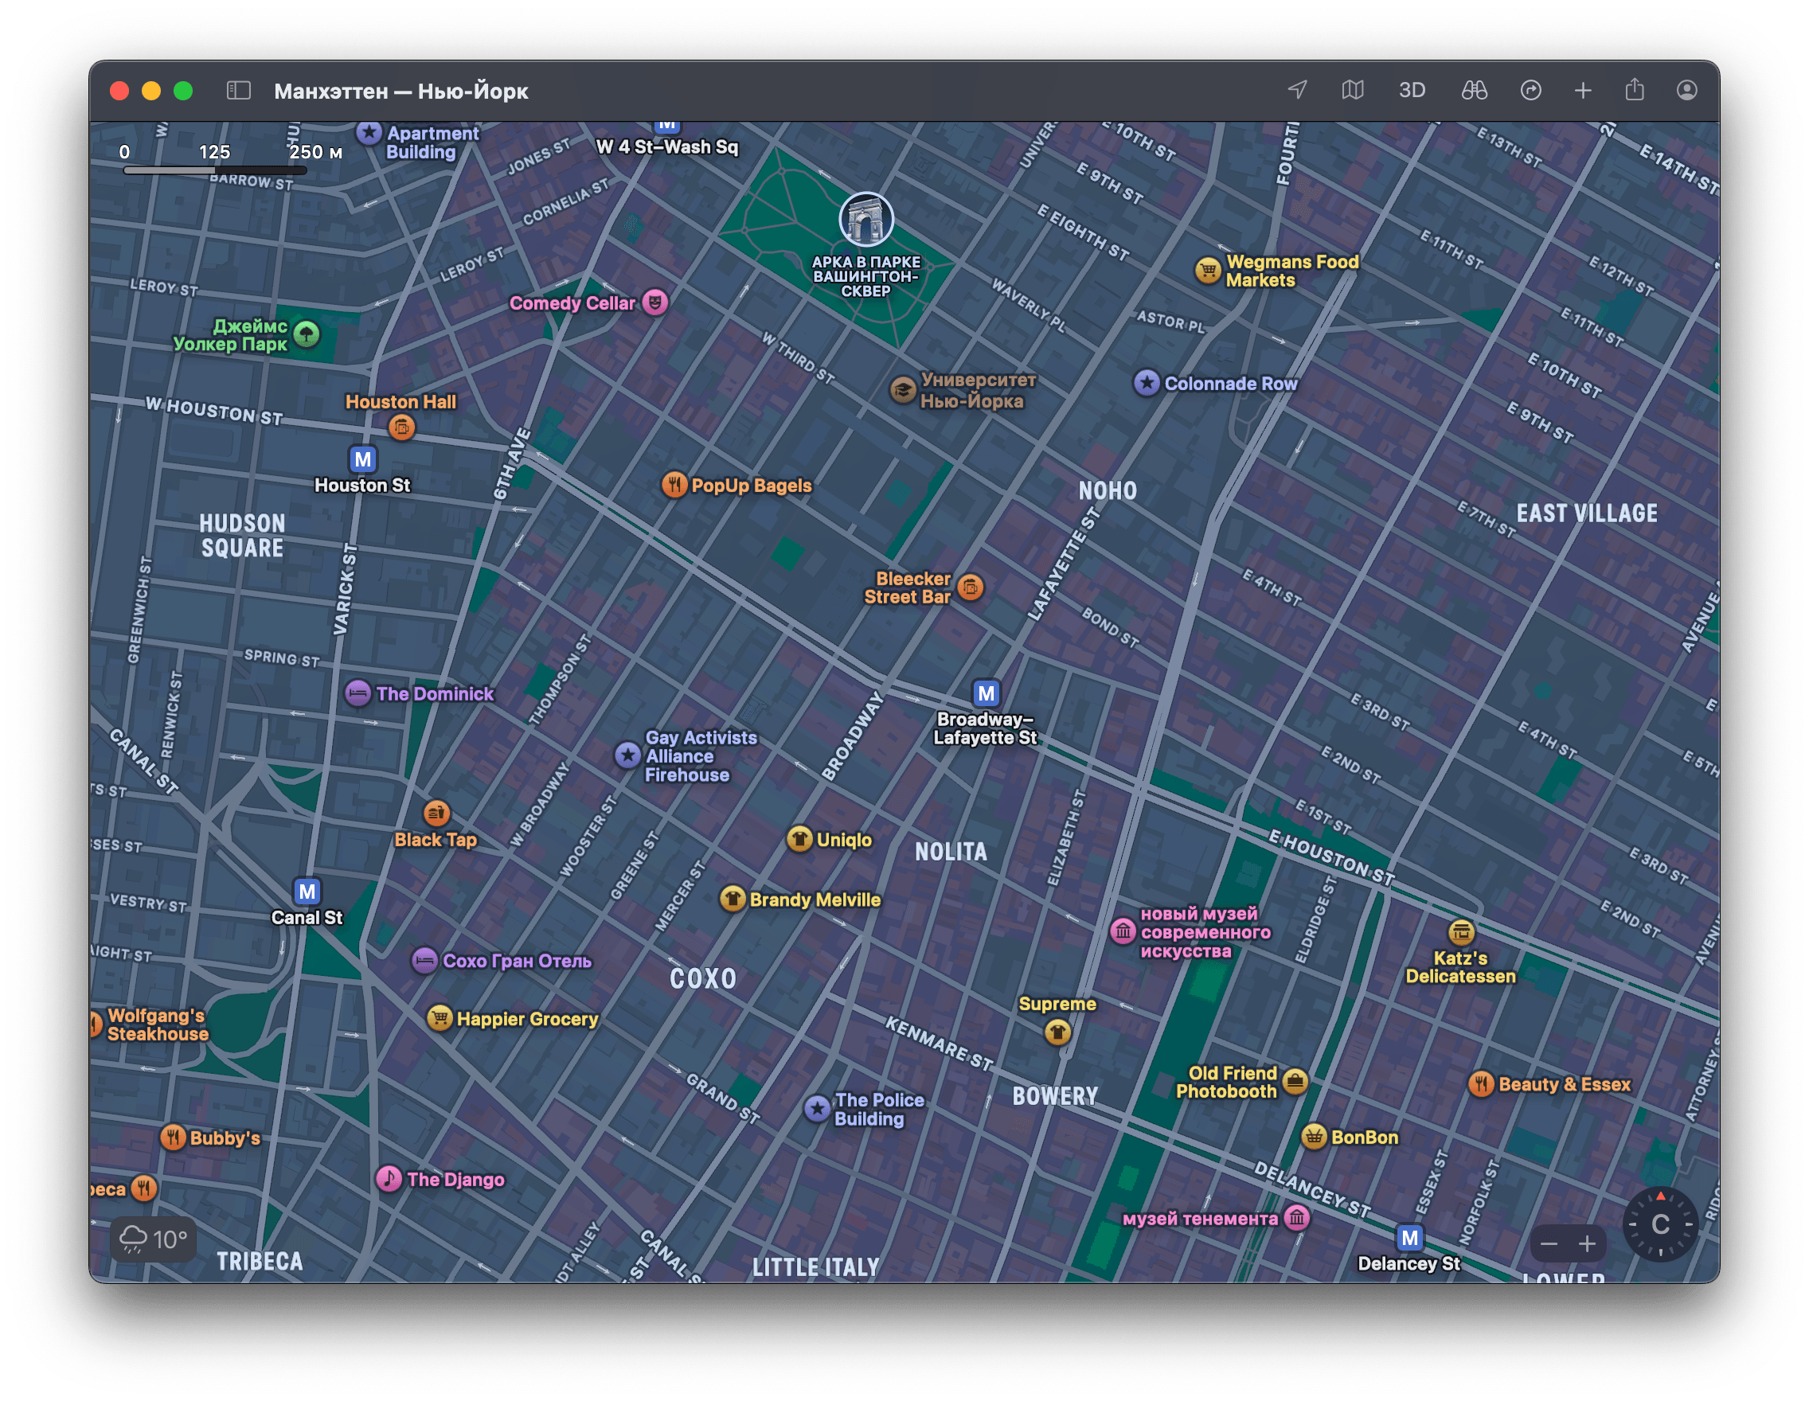Select James Walker Park tree icon
Viewport: 1809px width, 1401px height.
307,334
